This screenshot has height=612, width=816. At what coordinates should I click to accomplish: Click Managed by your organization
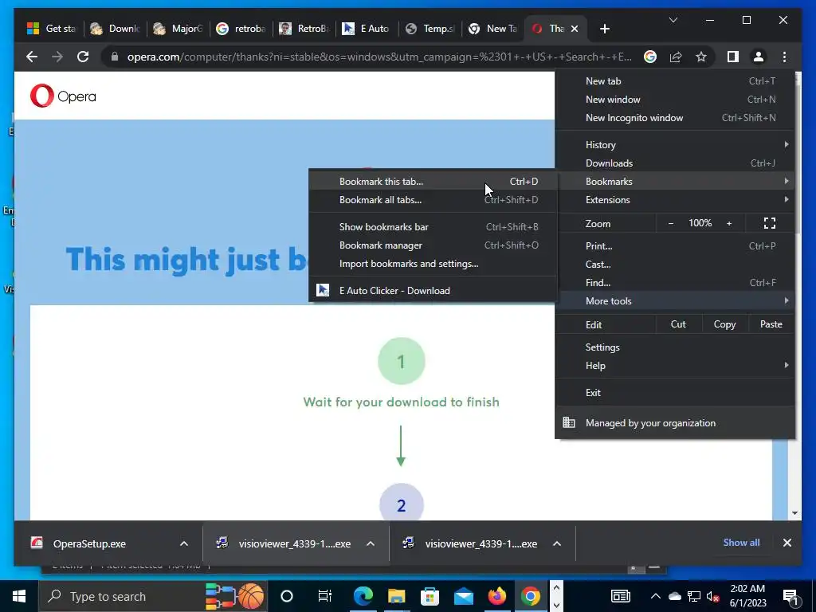click(x=675, y=422)
